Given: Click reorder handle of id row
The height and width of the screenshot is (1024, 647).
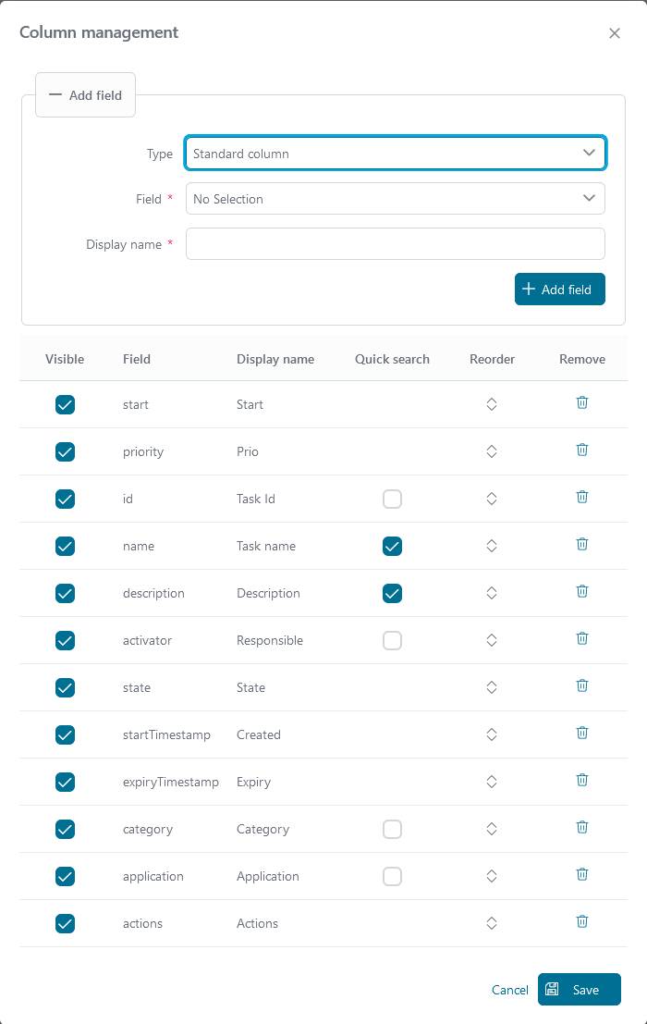Looking at the screenshot, I should pyautogui.click(x=492, y=499).
